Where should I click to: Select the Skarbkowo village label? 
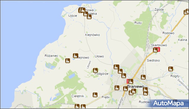click(159, 45)
